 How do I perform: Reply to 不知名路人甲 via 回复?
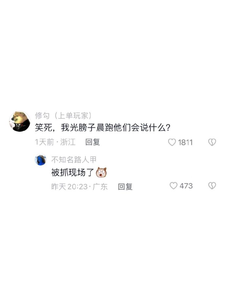125,186
